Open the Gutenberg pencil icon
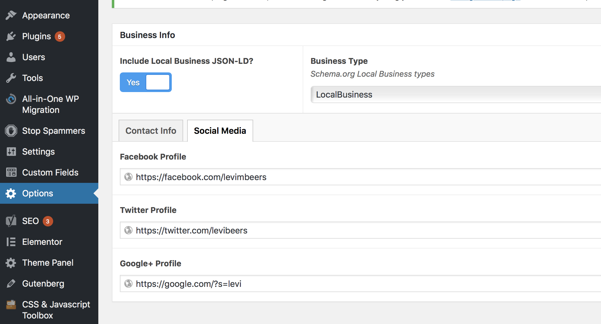This screenshot has width=601, height=324. point(11,283)
